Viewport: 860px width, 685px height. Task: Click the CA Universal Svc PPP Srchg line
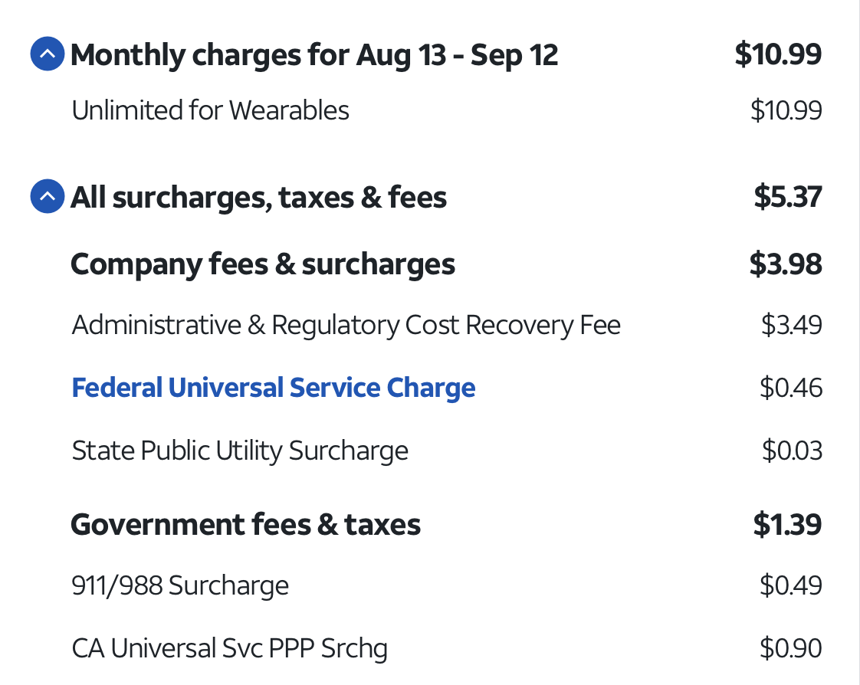229,649
